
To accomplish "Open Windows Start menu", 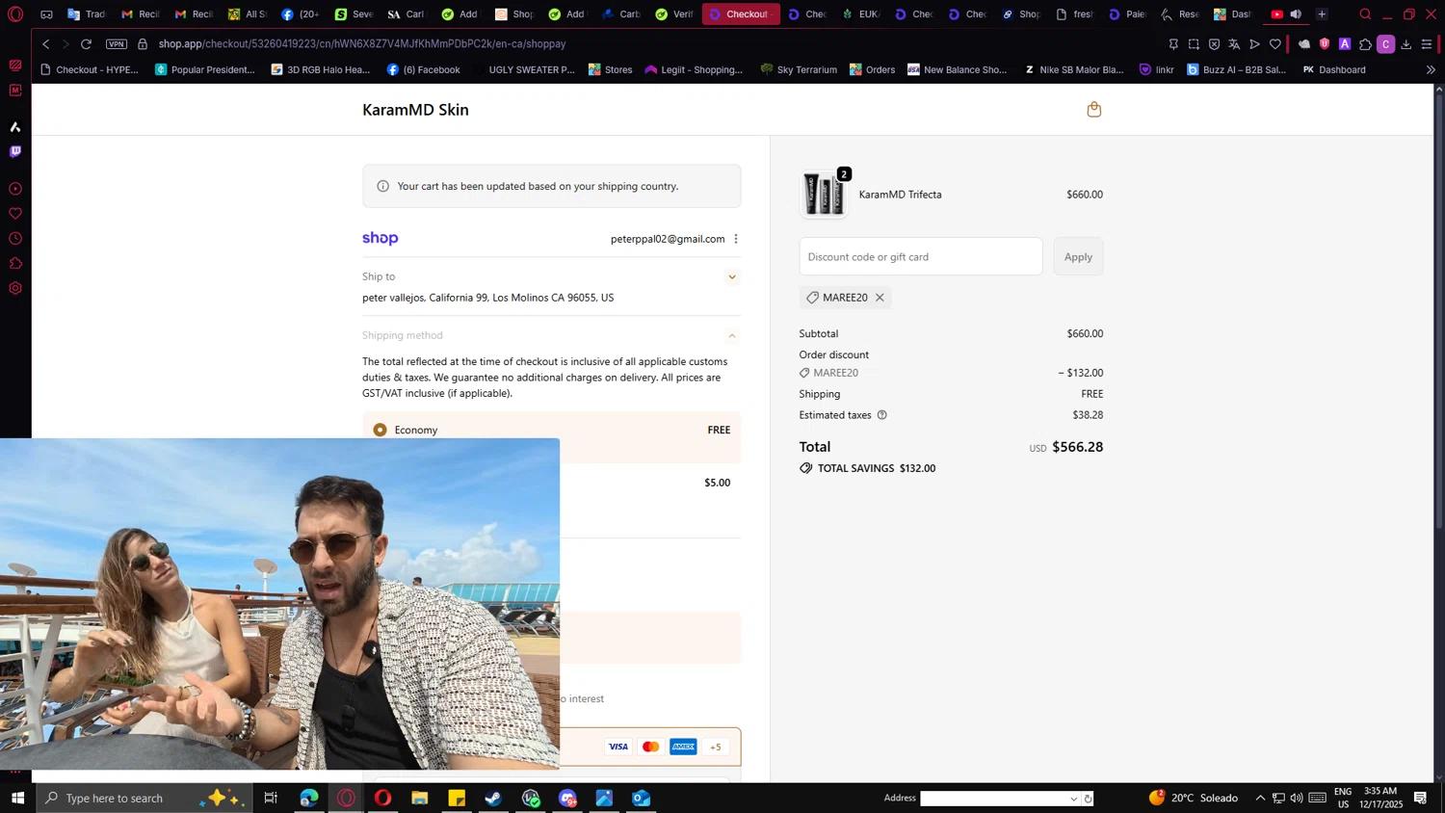I will (x=17, y=798).
